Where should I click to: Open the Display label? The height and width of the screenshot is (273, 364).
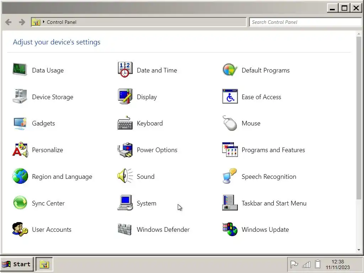click(x=147, y=97)
